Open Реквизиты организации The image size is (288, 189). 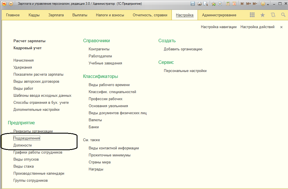33,131
